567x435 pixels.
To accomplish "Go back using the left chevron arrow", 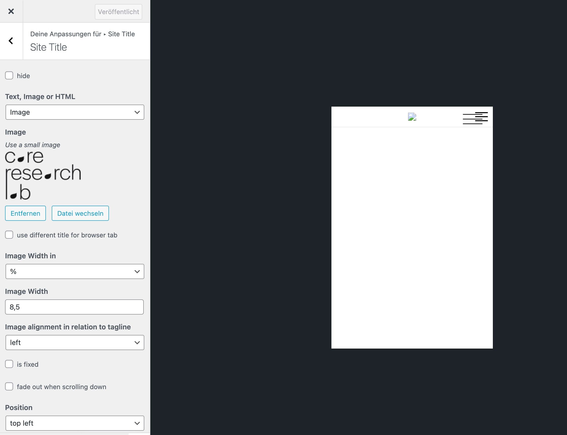I will [11, 41].
